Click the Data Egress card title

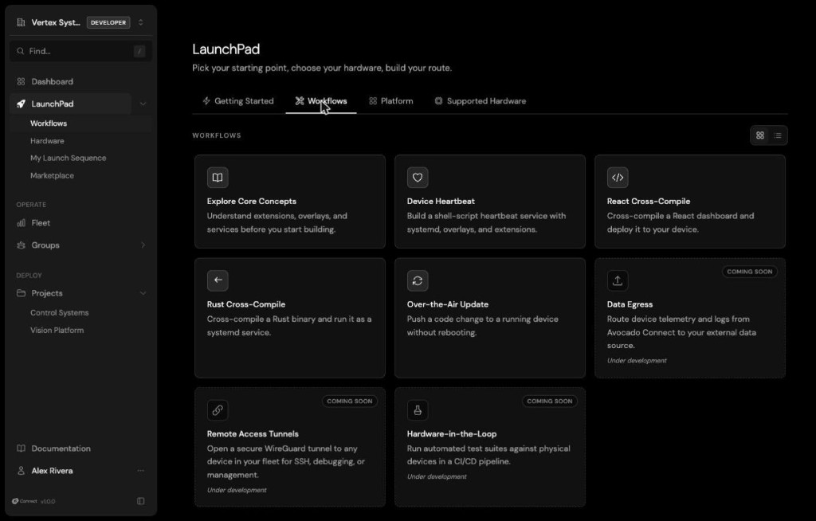tap(630, 304)
